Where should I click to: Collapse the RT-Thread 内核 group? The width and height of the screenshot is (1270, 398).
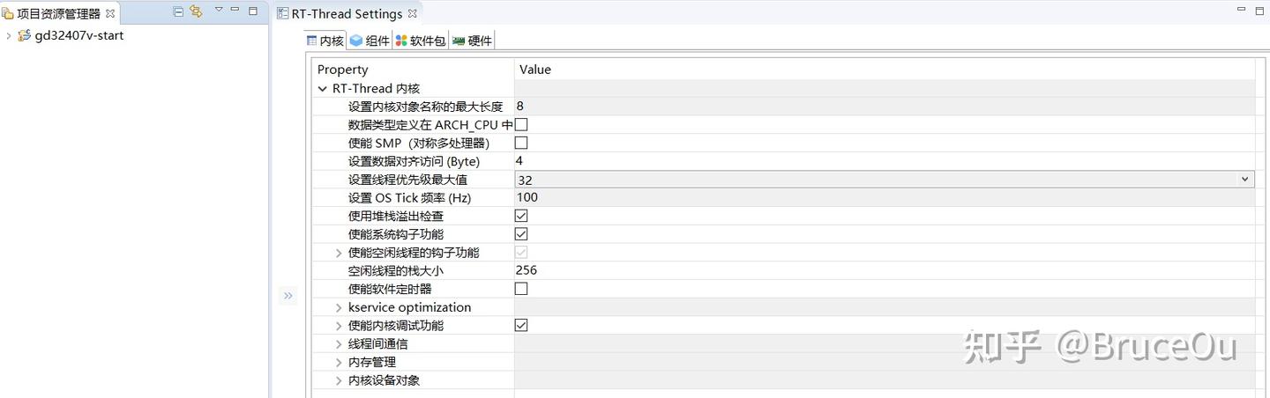[323, 88]
